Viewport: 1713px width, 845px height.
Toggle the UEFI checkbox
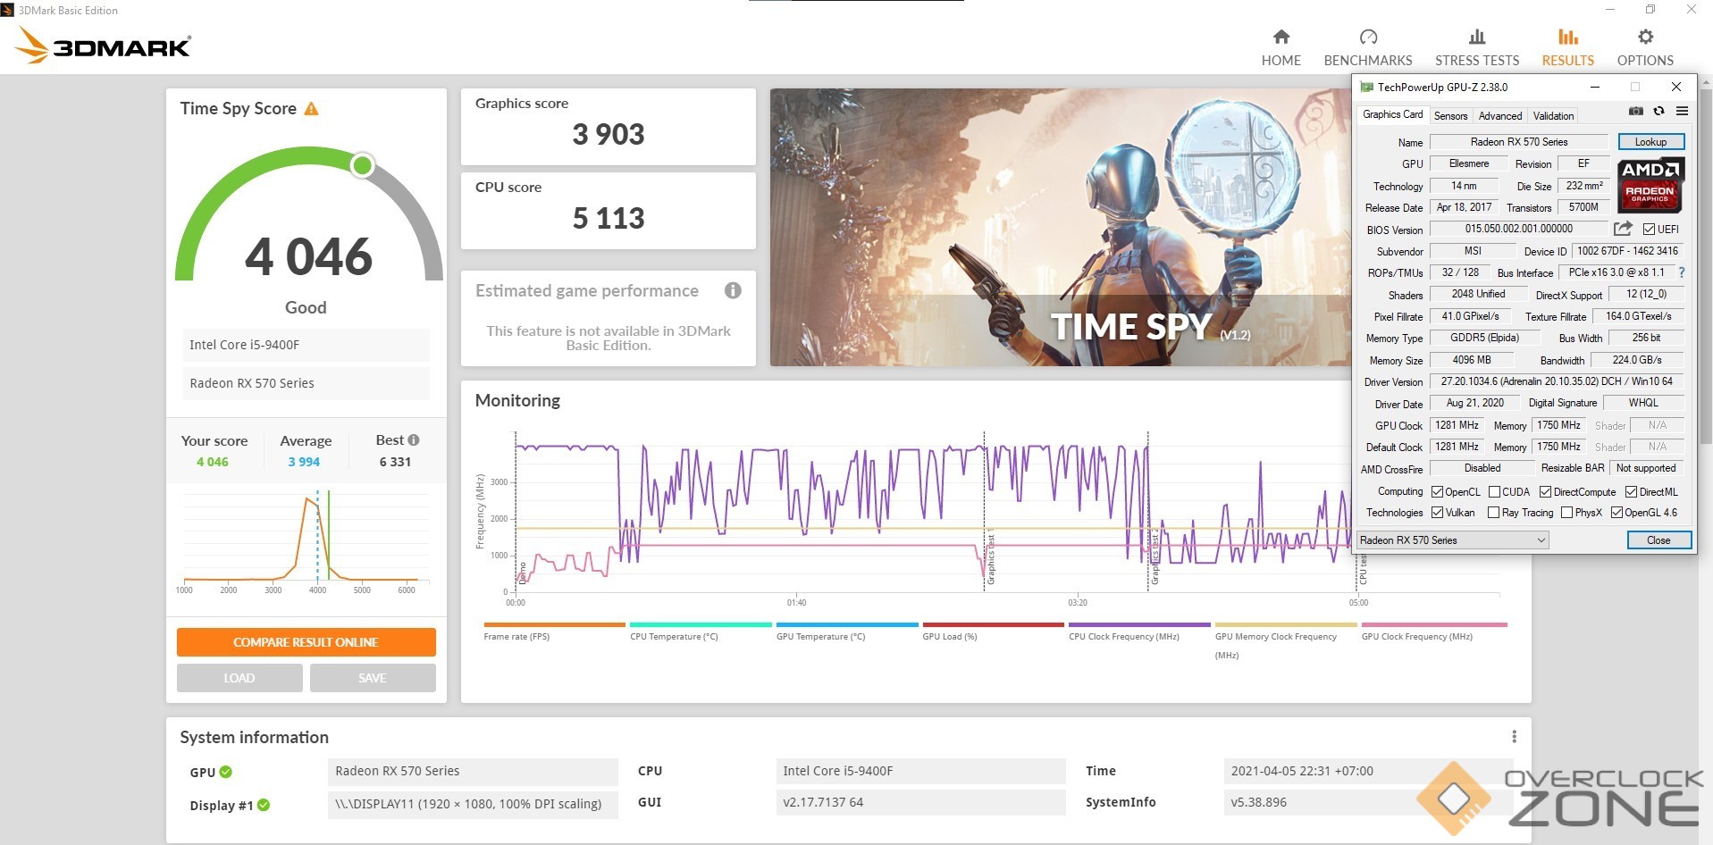[x=1649, y=230]
